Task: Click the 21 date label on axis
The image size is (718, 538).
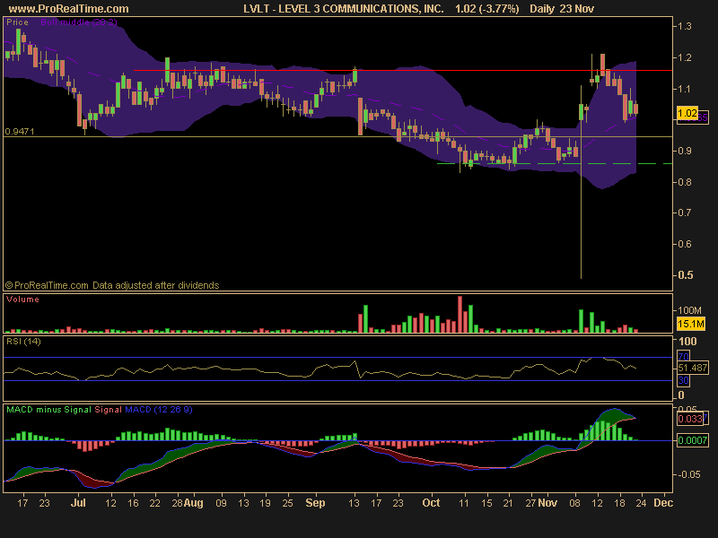Action: pos(508,503)
